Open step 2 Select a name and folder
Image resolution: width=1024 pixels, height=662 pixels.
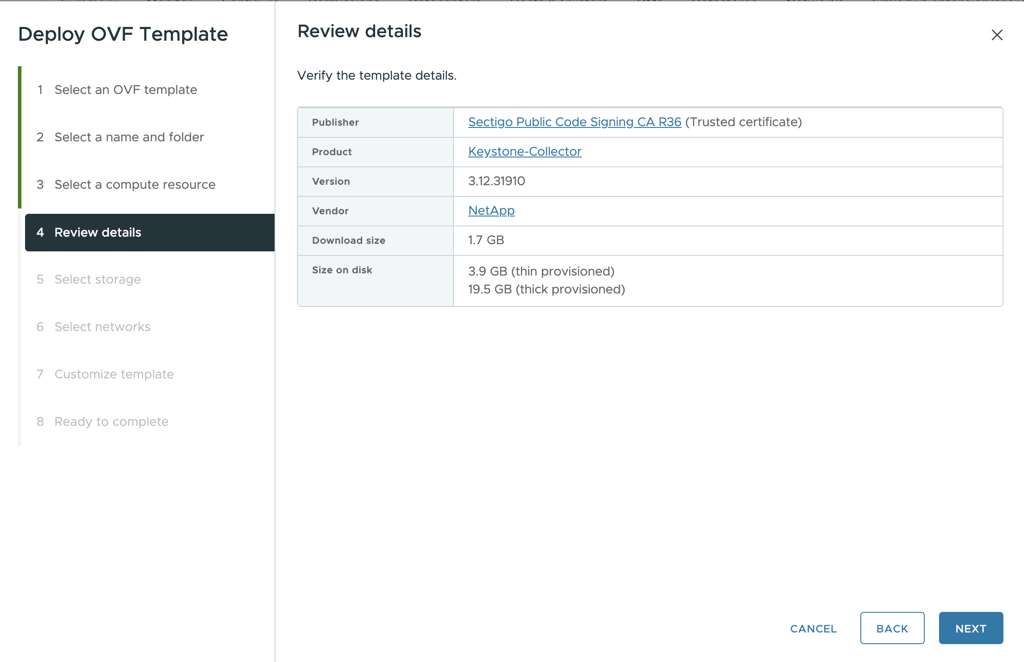(129, 137)
